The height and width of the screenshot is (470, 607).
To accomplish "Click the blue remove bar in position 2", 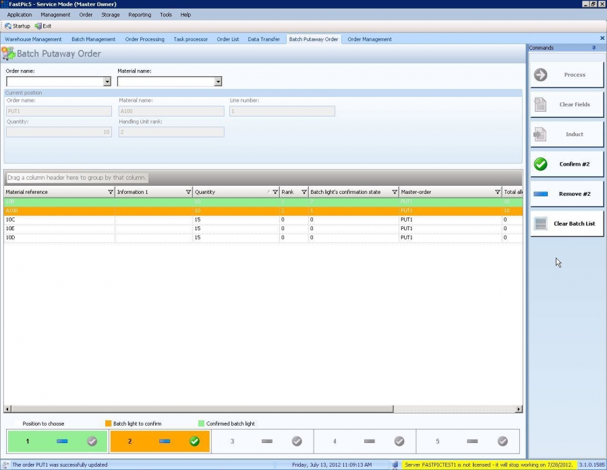I will coord(165,442).
